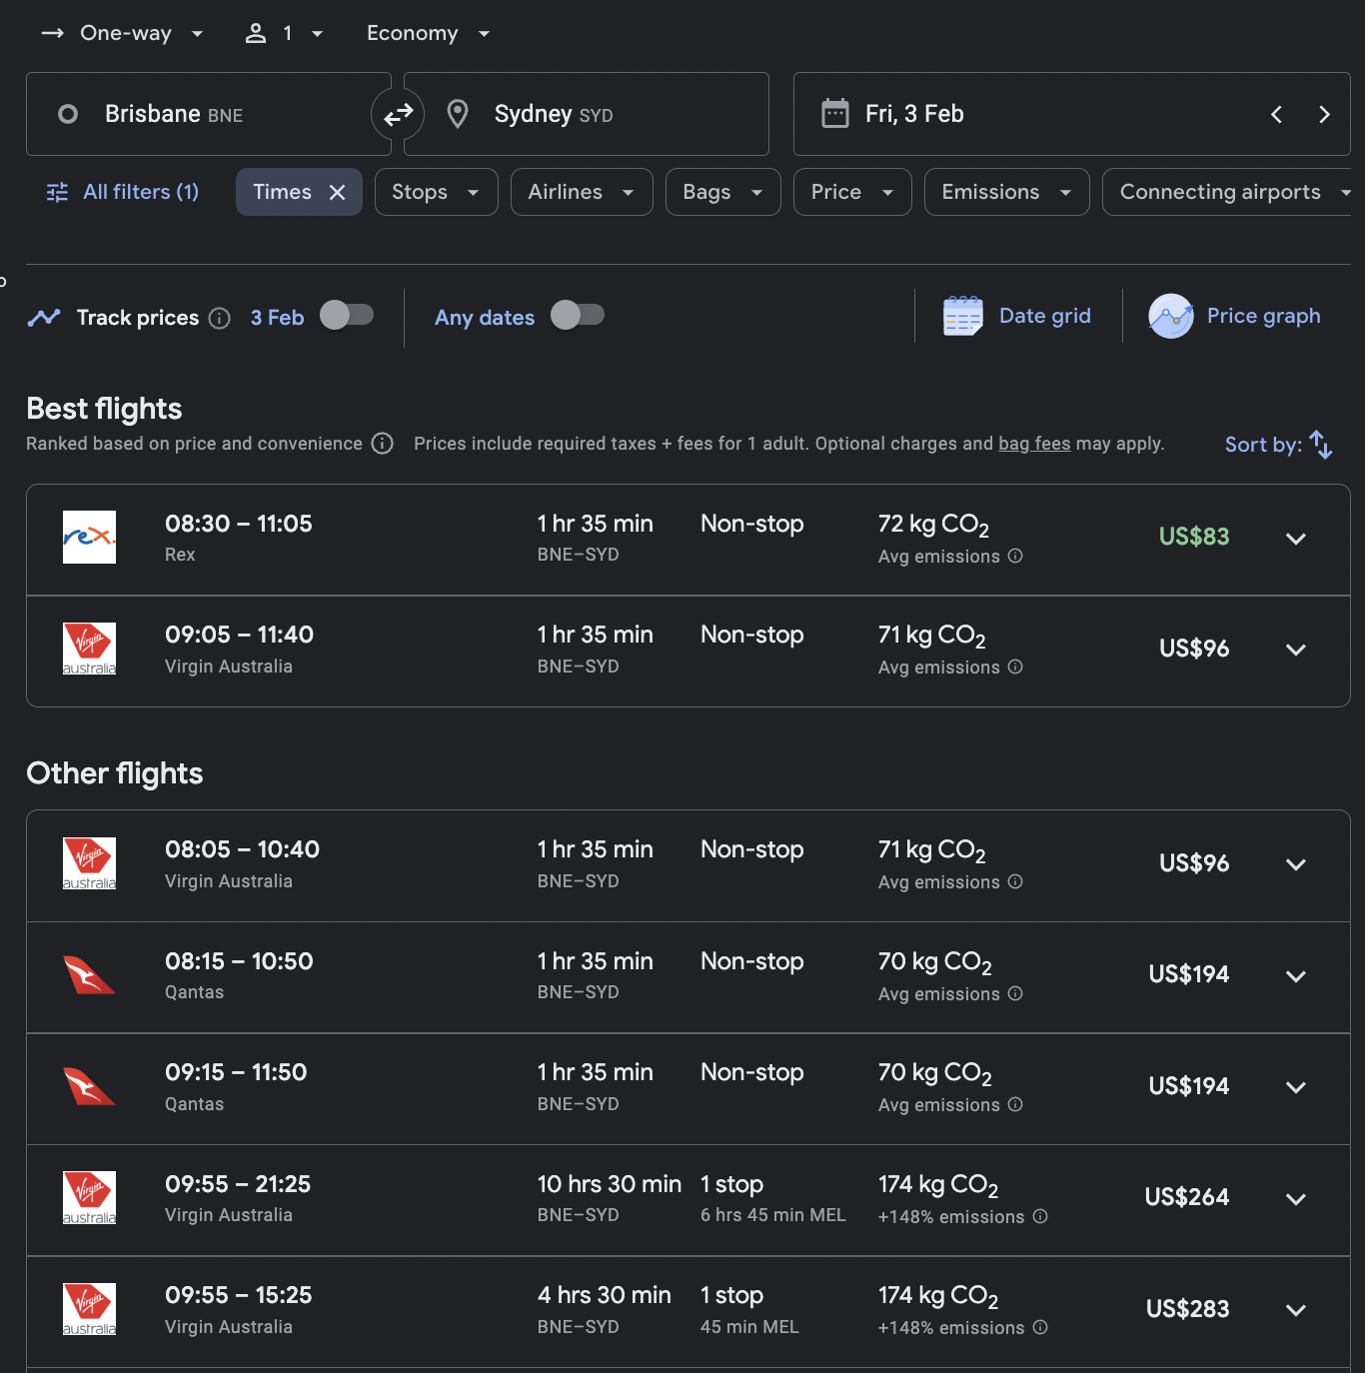Click emissions info icon on 09:05 Virgin flight

point(1015,667)
